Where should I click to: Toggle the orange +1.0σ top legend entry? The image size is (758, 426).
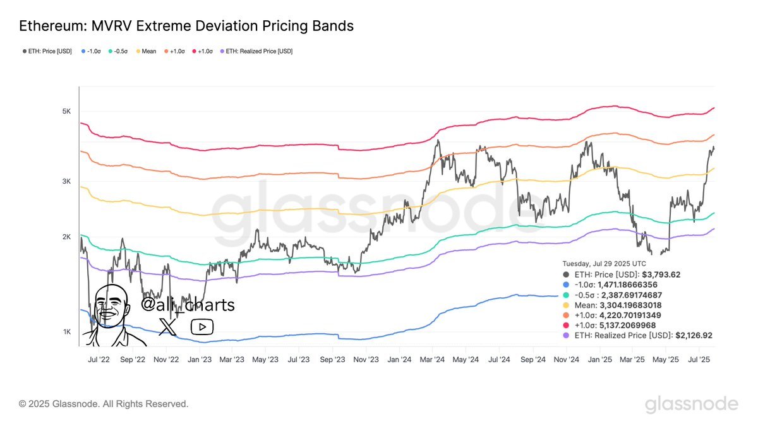(x=175, y=51)
